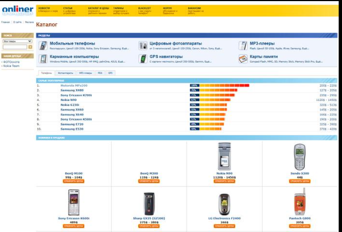342x232 pixels.
Task: Open the mobile phones category icon
Action: click(x=43, y=46)
